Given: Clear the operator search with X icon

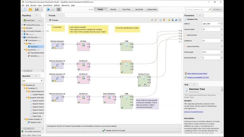Looking at the screenshot, I should (42, 81).
